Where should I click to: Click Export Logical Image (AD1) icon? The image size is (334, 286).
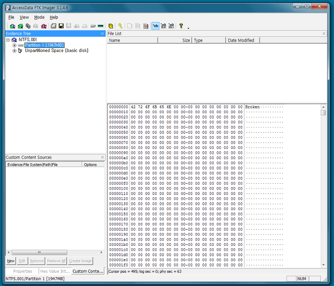(x=68, y=26)
